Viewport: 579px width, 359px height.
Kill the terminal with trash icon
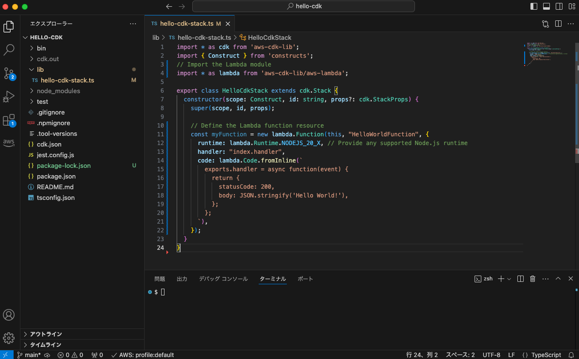[532, 279]
